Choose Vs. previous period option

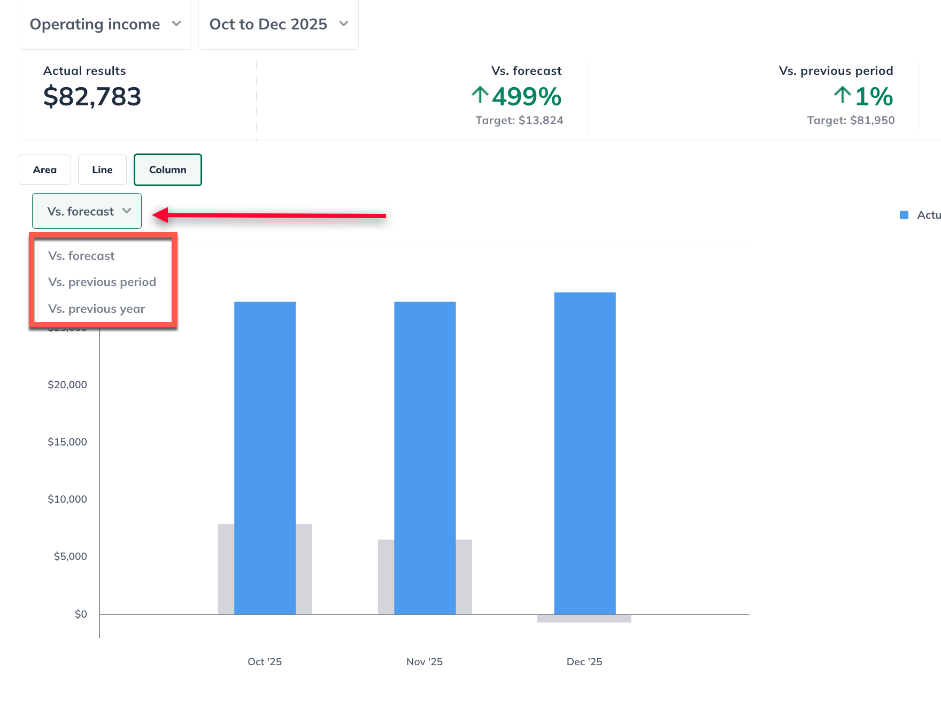[x=102, y=282]
